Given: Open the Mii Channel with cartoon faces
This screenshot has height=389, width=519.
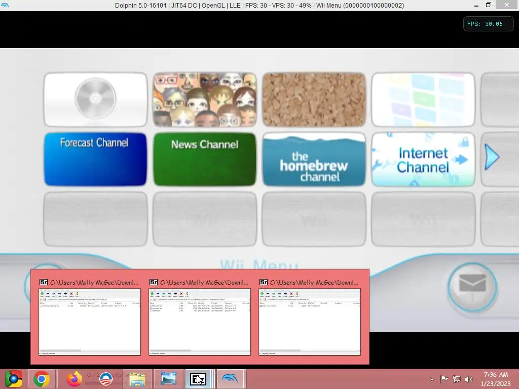Looking at the screenshot, I should (205, 99).
